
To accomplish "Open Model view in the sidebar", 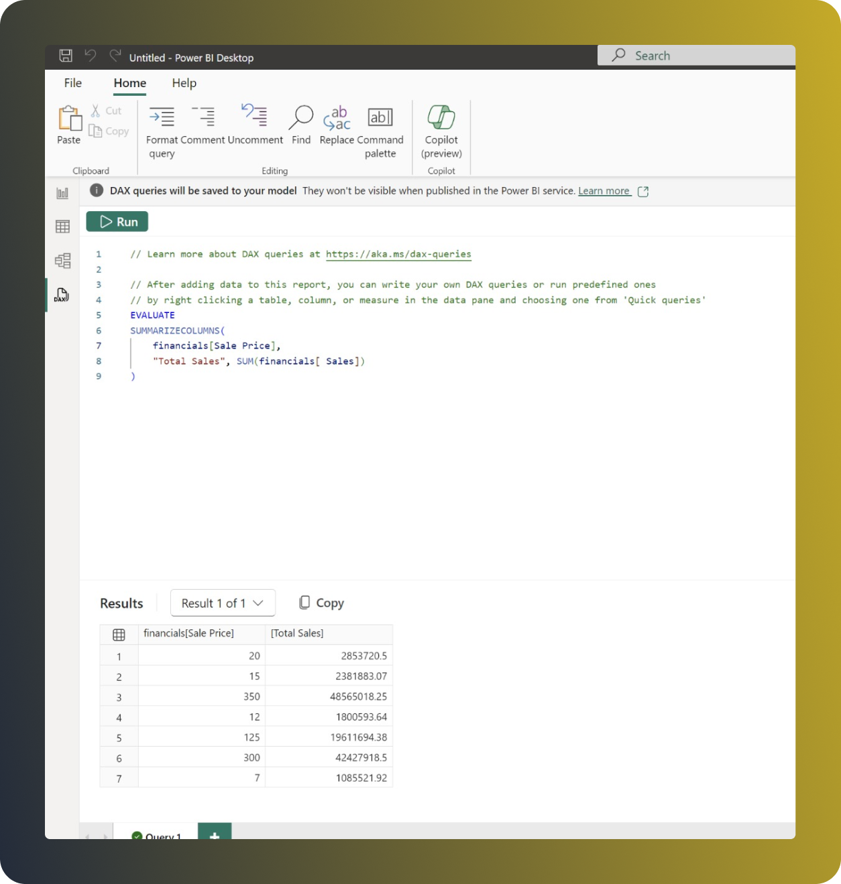I will 62,261.
